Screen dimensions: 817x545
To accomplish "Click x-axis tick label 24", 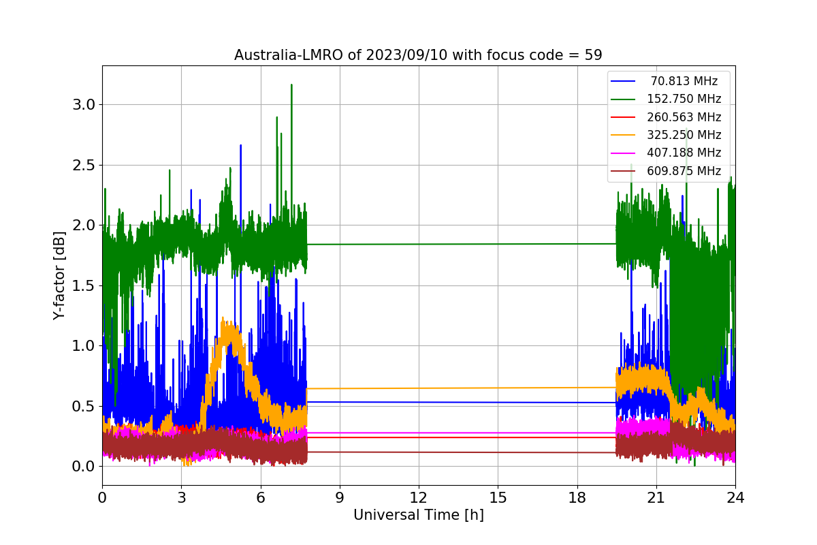I will click(x=735, y=497).
